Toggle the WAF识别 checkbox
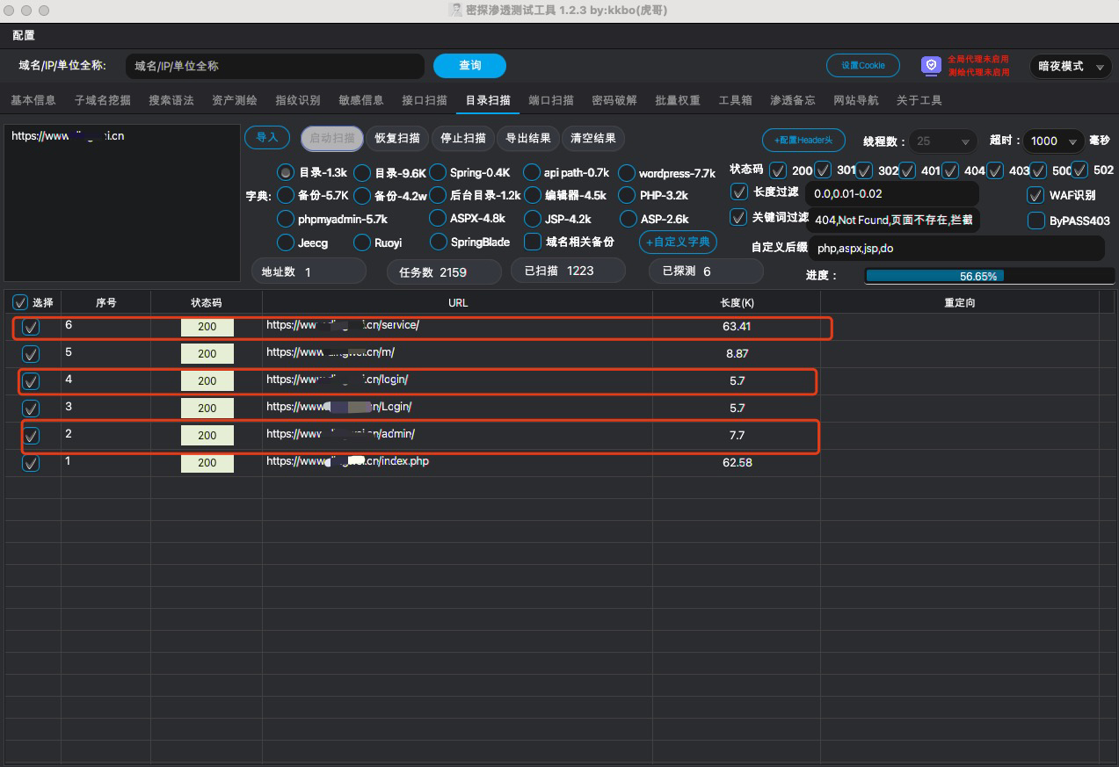This screenshot has width=1119, height=767. tap(1035, 195)
